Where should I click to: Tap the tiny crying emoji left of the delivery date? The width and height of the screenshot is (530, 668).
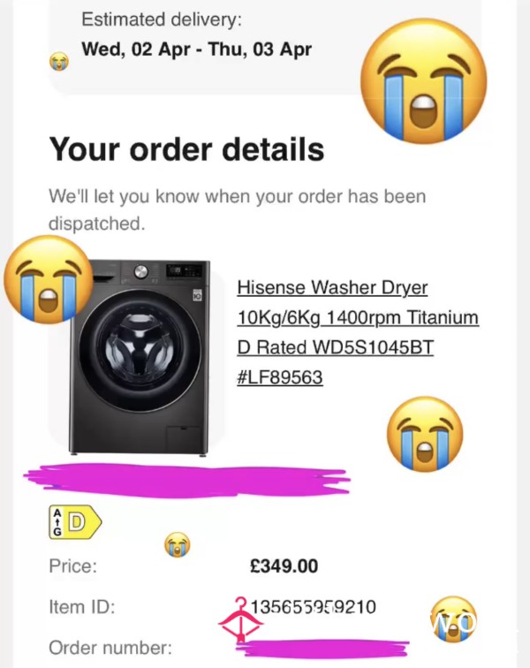[x=59, y=61]
